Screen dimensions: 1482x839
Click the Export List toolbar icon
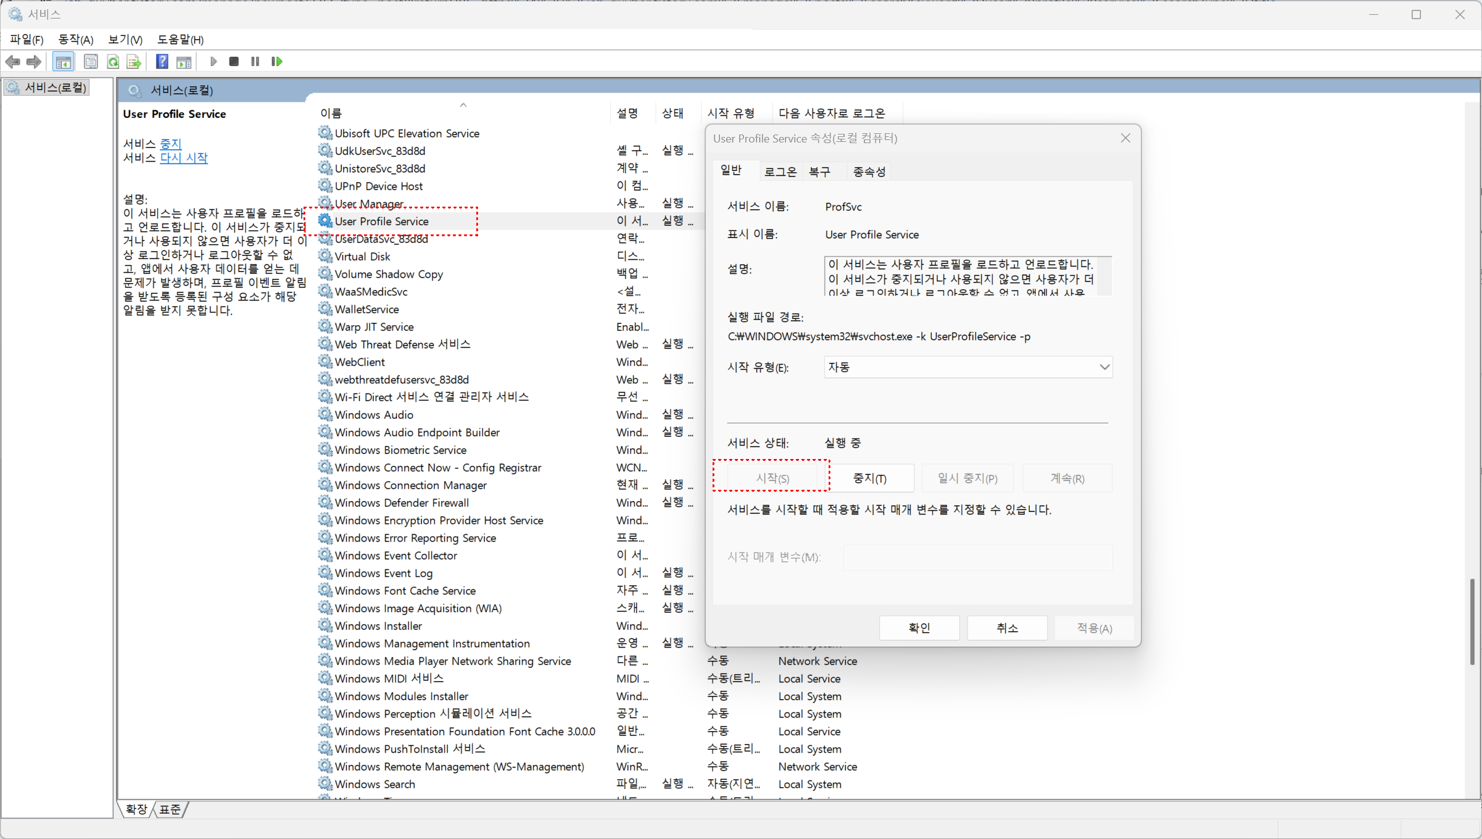pyautogui.click(x=134, y=62)
